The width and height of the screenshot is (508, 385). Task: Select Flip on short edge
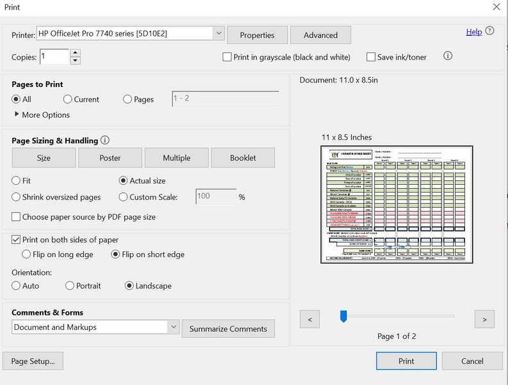point(115,254)
